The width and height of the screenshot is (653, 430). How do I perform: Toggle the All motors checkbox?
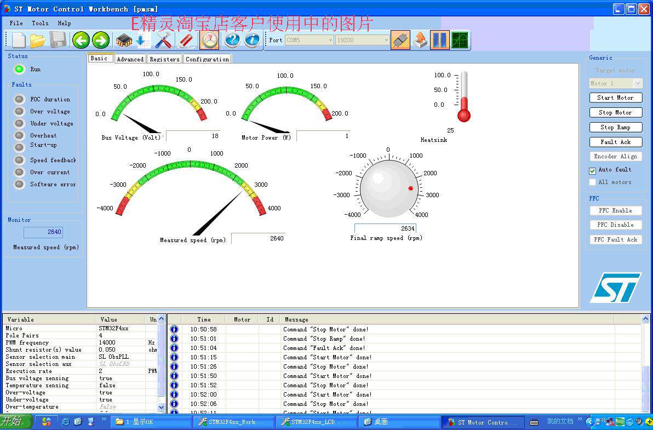pyautogui.click(x=592, y=182)
